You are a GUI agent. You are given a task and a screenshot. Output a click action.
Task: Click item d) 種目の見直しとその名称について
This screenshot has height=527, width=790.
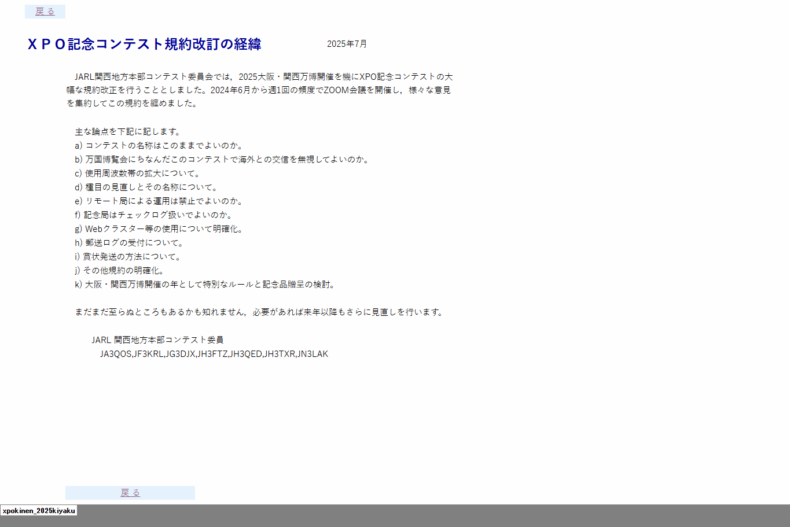pos(147,187)
